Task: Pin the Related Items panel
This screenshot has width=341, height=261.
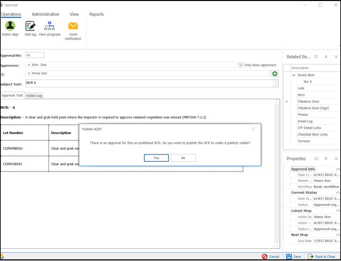Action: [326, 57]
